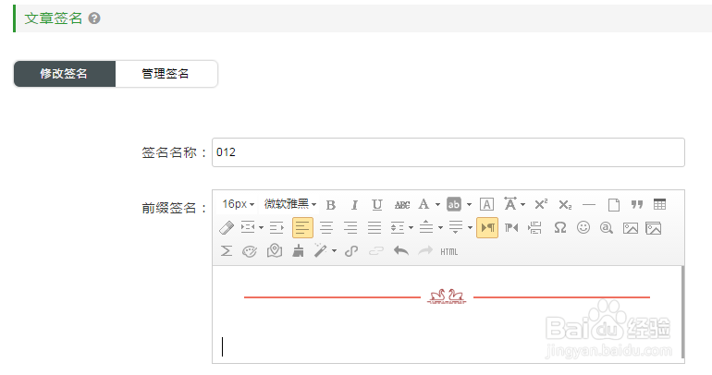
Task: Insert a blockquote with the quotes icon
Action: (636, 205)
